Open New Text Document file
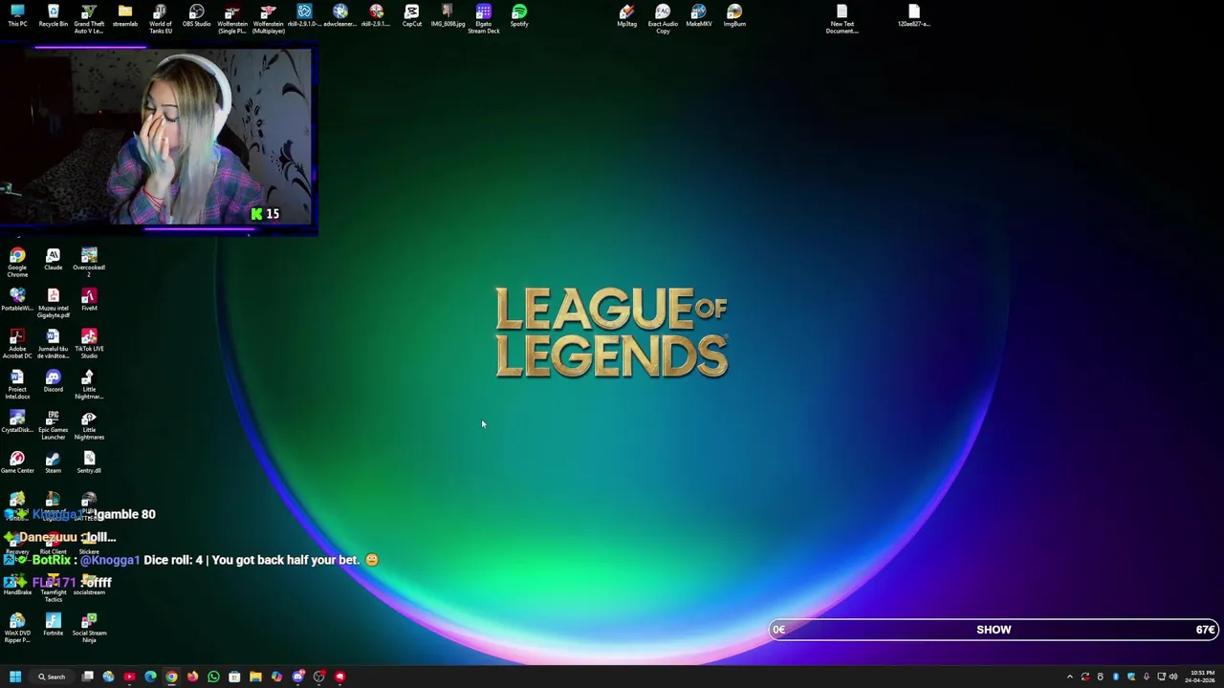1224x688 pixels. [842, 18]
